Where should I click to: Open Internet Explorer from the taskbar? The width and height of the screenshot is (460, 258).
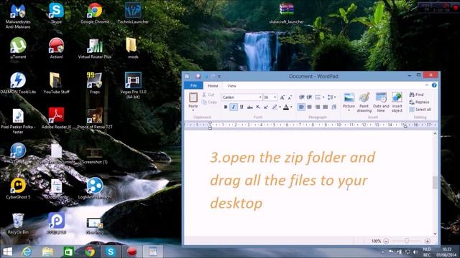point(27,252)
